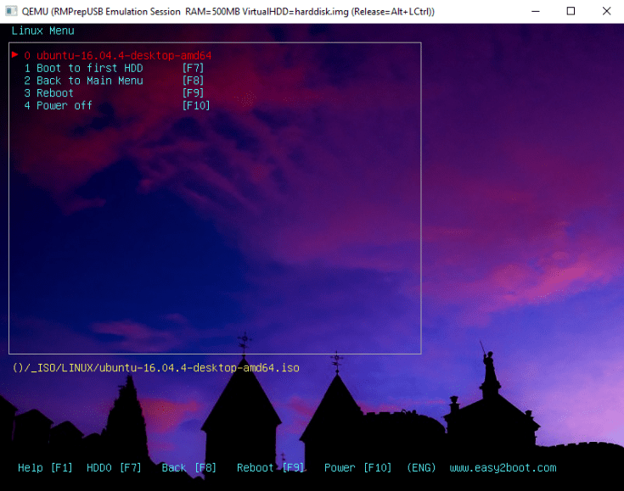Click the (ENG) language indicator
624x491 pixels.
[421, 468]
